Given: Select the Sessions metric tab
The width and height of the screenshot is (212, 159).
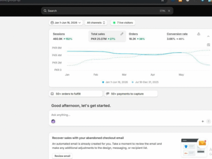Looking at the screenshot, I should [69, 36].
